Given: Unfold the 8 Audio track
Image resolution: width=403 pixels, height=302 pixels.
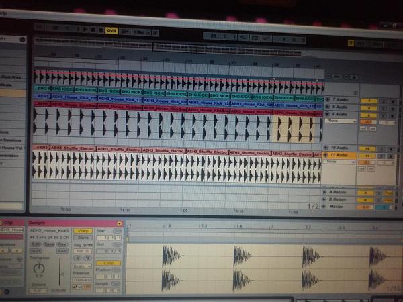Looking at the screenshot, I should (328, 106).
